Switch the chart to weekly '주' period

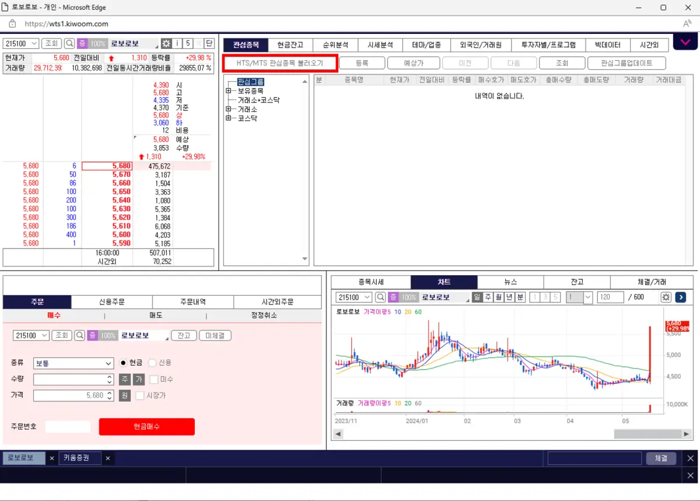488,297
